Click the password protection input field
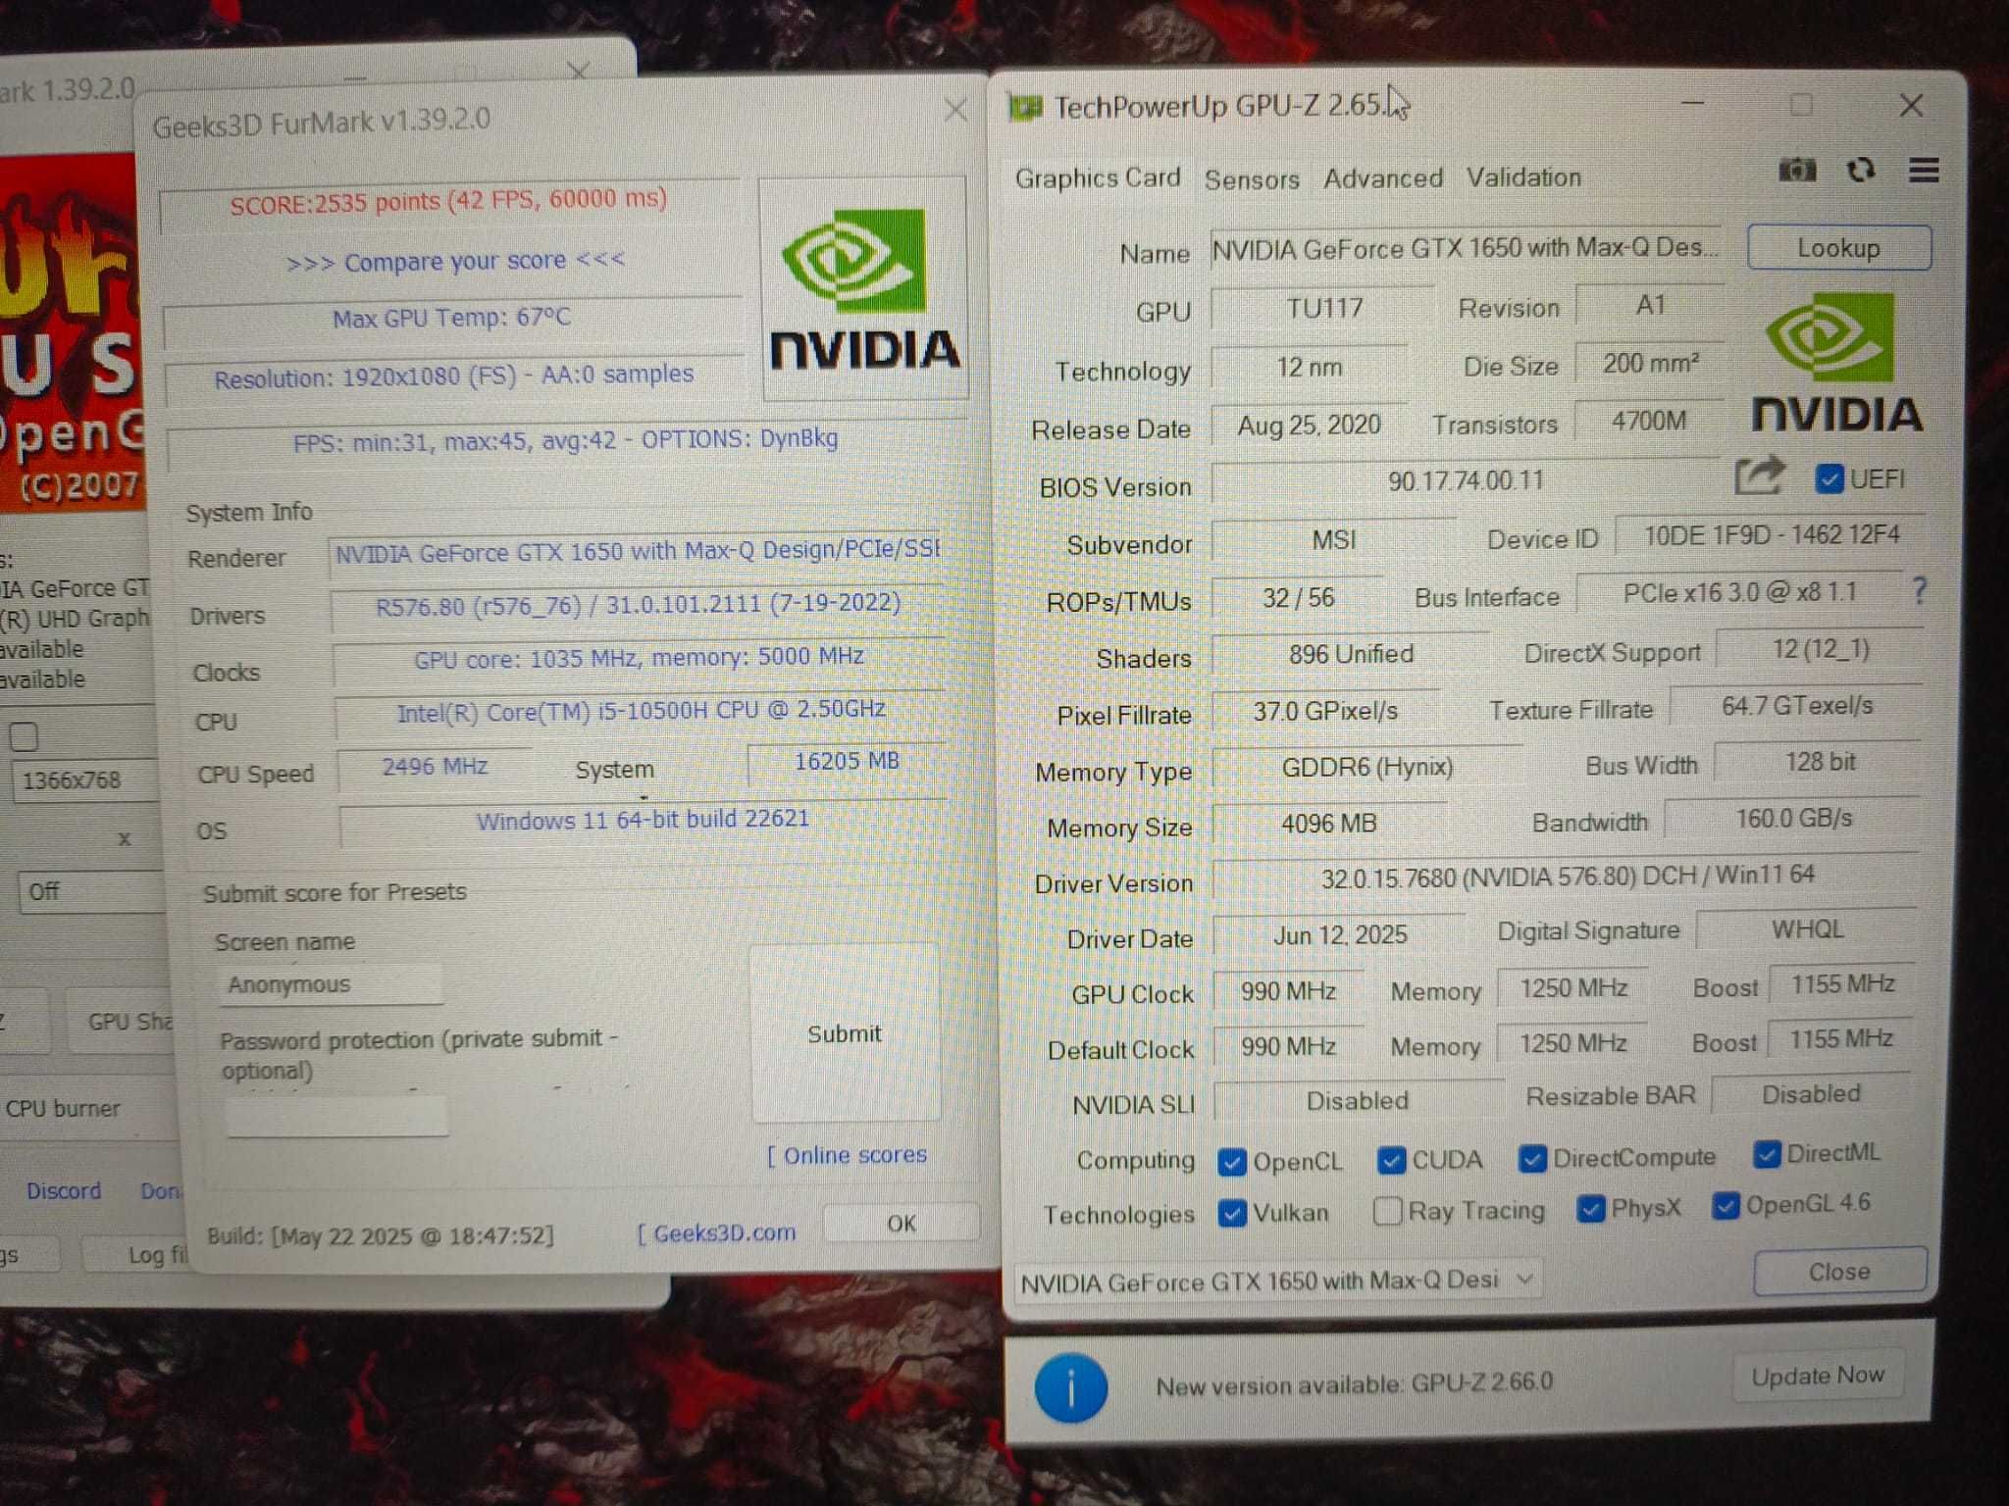 (x=336, y=1116)
